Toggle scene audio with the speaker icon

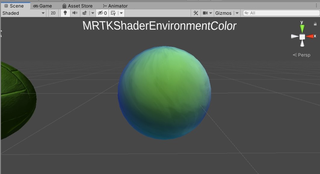tap(75, 13)
